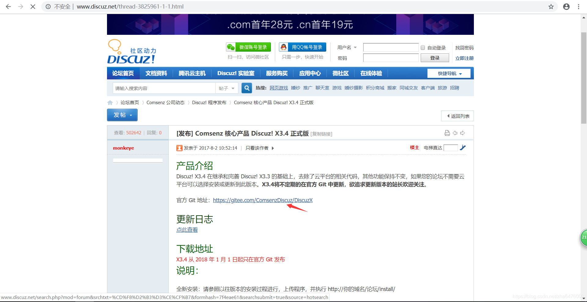Screen dimensions: 587x302
Task: Log in with the QQ account button
Action: [x=302, y=47]
